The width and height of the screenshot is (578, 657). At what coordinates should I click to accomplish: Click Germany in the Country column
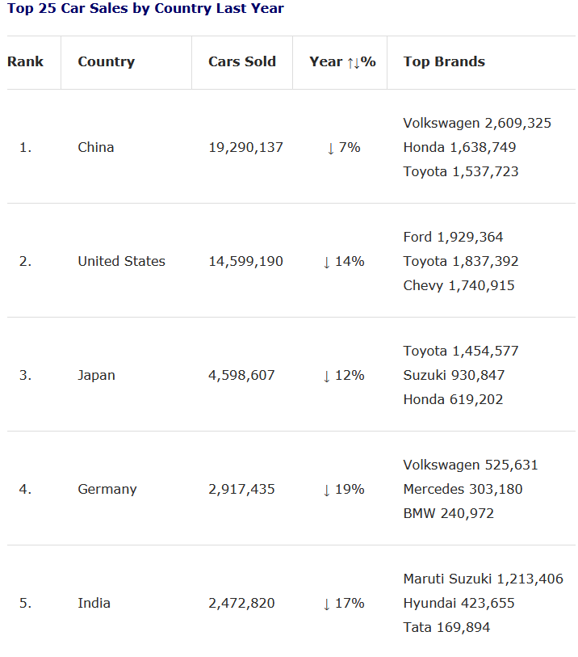(x=107, y=489)
